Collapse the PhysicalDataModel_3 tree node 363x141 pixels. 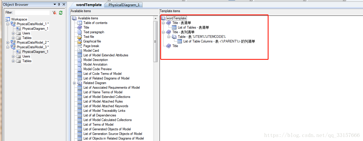click(8, 47)
